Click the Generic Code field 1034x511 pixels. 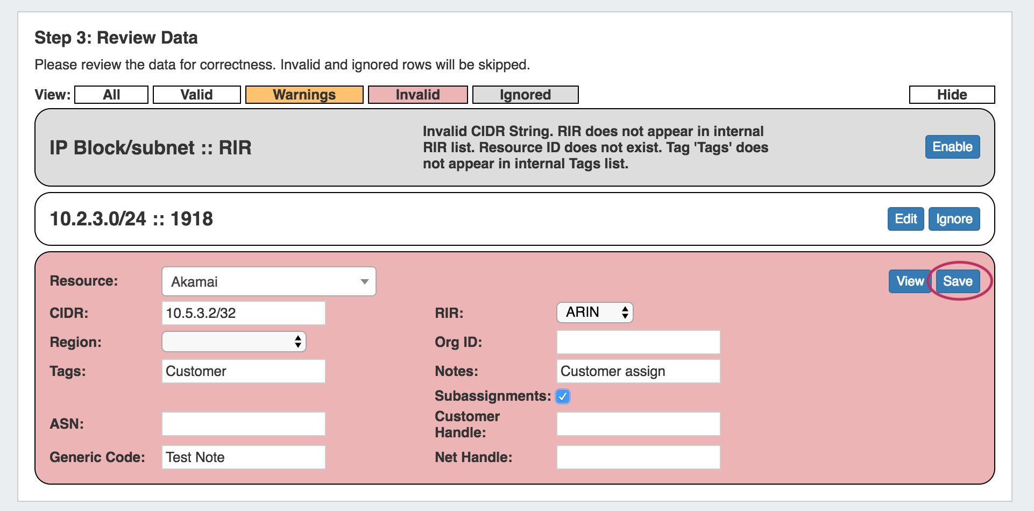tap(243, 457)
